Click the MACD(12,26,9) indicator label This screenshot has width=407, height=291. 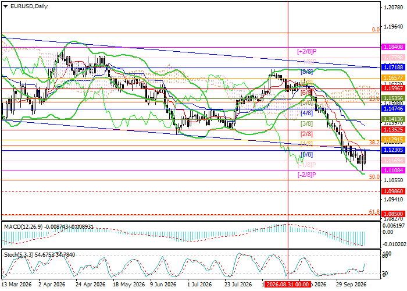pyautogui.click(x=23, y=227)
